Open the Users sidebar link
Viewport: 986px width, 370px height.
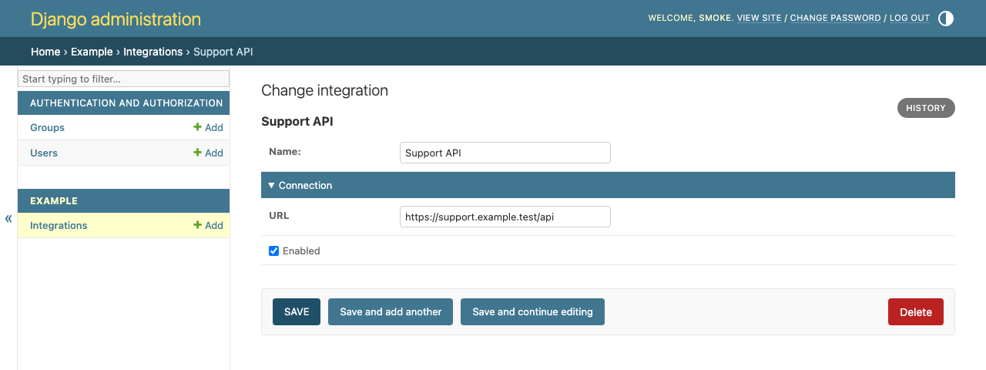pyautogui.click(x=44, y=153)
